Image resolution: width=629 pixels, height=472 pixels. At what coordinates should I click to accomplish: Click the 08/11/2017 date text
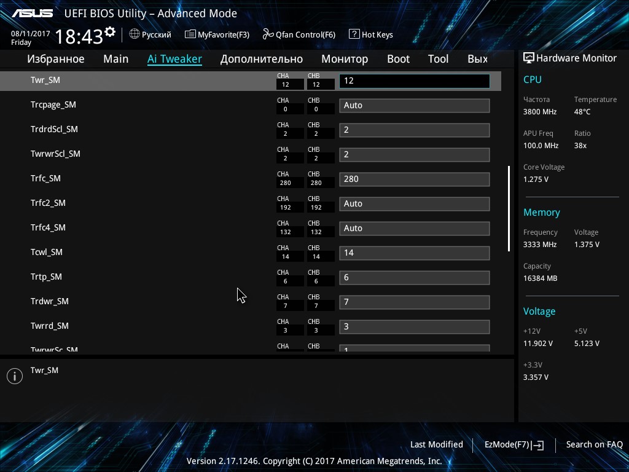point(31,34)
